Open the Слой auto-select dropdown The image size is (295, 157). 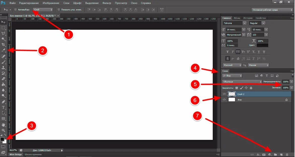[x=43, y=10]
